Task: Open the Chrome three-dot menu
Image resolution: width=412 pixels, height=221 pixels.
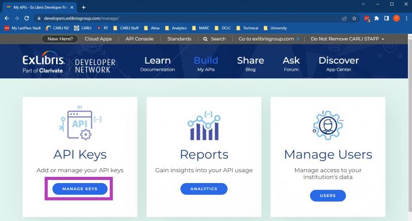Action: tap(406, 18)
